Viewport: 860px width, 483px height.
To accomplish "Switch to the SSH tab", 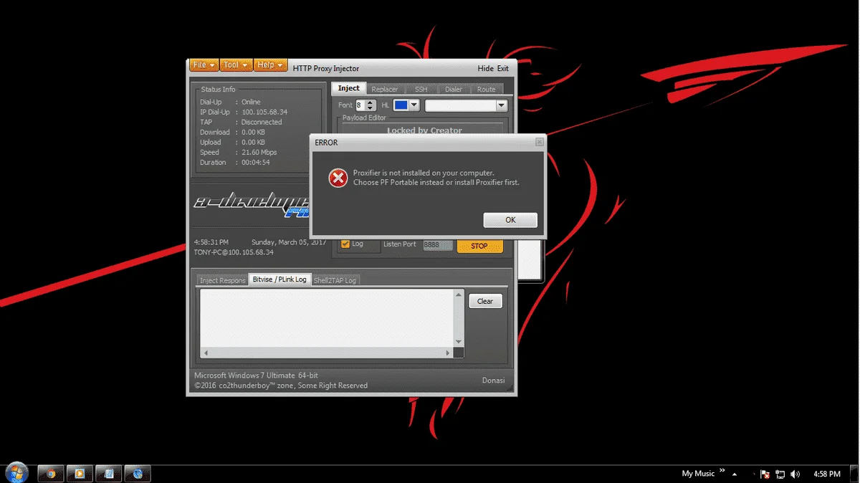I will 421,90.
